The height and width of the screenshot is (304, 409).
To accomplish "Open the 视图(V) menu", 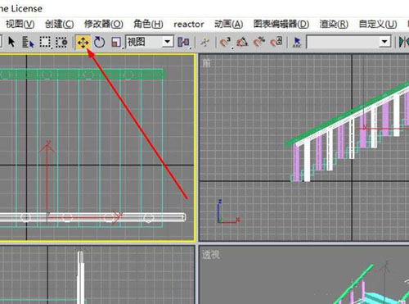I will 20,24.
